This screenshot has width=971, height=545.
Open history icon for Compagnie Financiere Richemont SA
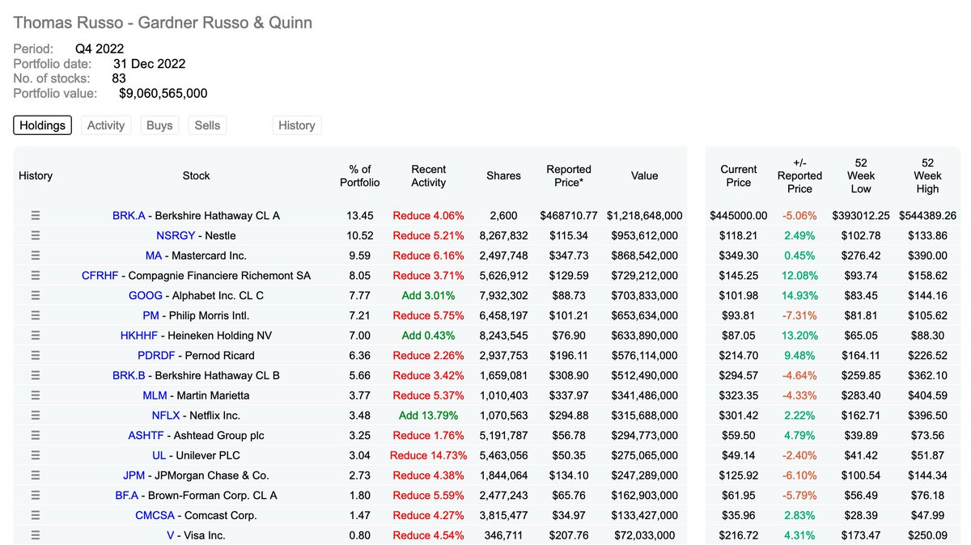[x=36, y=276]
